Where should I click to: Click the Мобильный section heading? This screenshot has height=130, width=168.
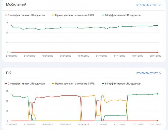[x=16, y=5]
